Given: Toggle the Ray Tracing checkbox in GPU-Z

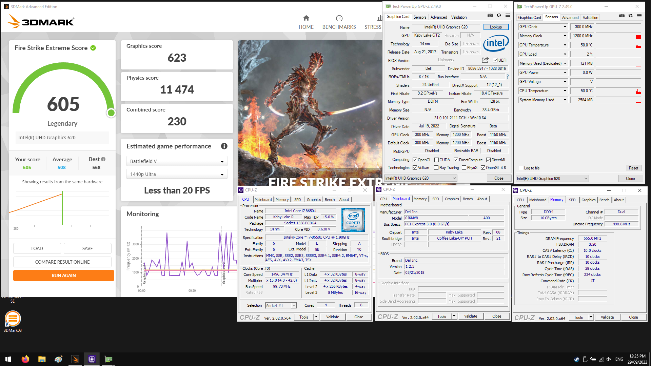Looking at the screenshot, I should 436,168.
